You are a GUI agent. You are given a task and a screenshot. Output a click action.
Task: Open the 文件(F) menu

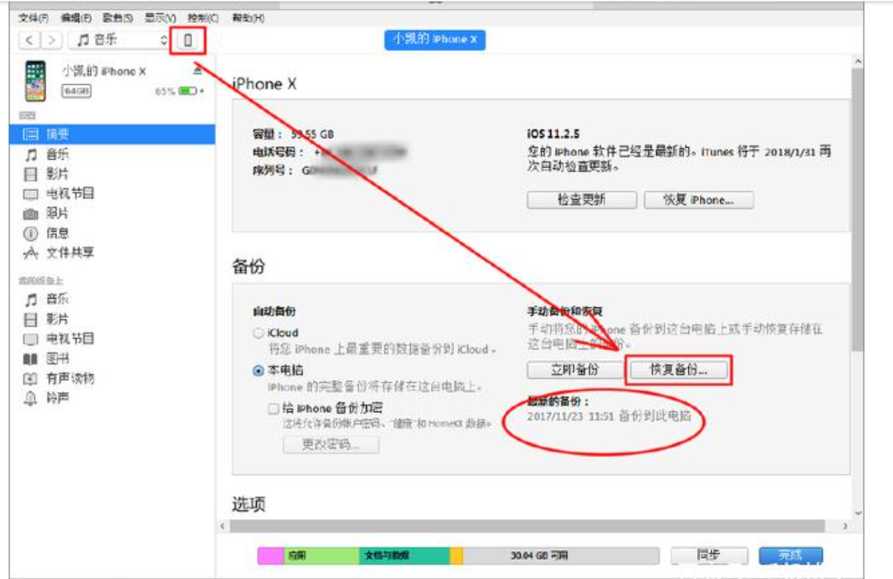33,17
